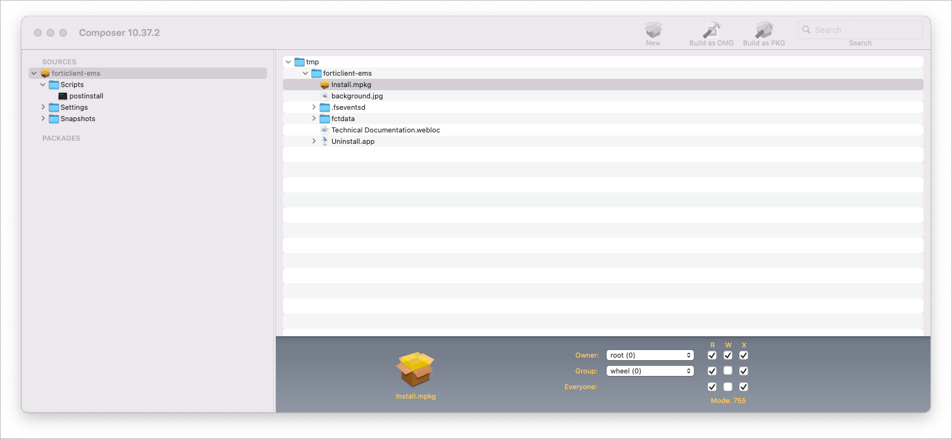The width and height of the screenshot is (952, 439).
Task: Click the large Install.mpkg box icon preview
Action: point(415,370)
